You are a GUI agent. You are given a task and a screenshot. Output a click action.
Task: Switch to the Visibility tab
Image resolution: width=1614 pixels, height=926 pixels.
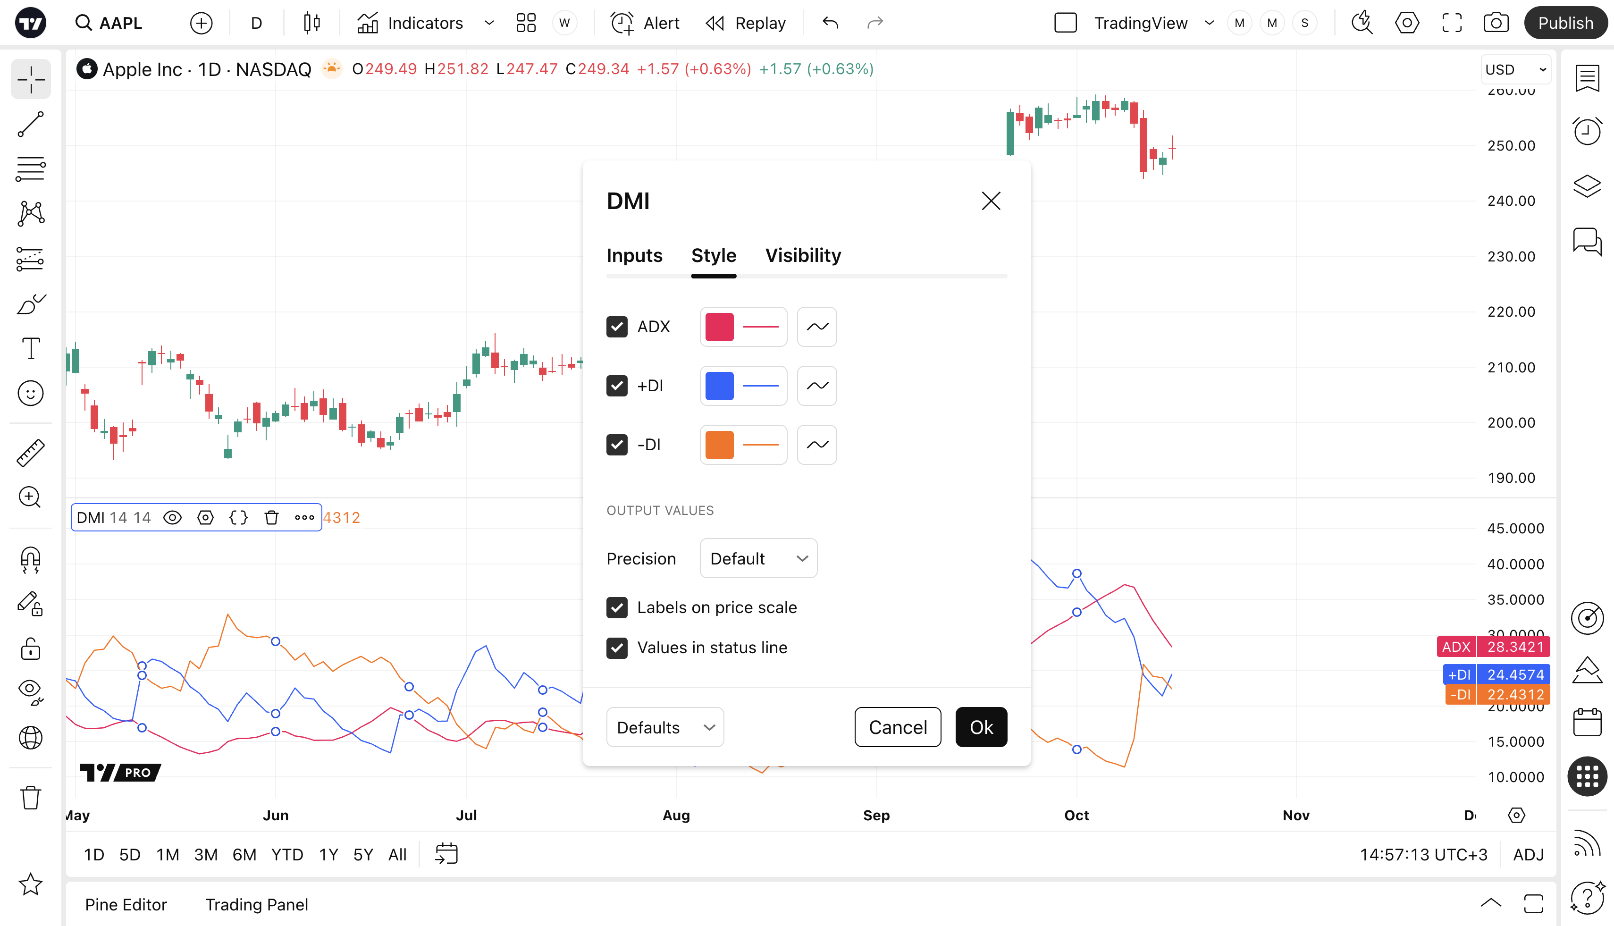tap(803, 256)
